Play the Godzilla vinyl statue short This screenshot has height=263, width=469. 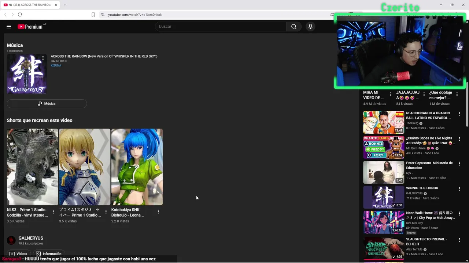tap(32, 167)
